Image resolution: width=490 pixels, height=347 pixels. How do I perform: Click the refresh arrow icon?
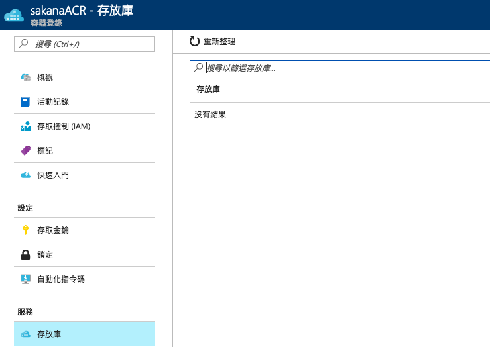click(x=194, y=41)
